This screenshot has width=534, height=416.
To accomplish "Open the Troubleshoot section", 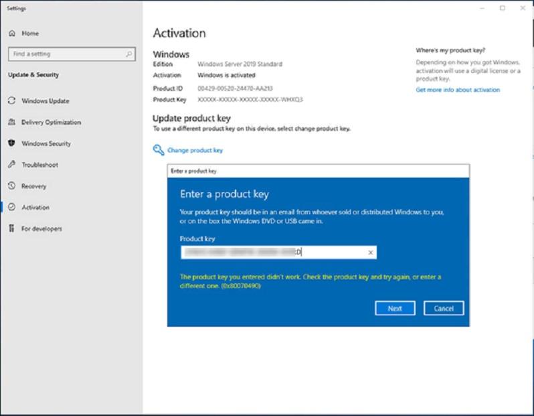I will pyautogui.click(x=39, y=165).
